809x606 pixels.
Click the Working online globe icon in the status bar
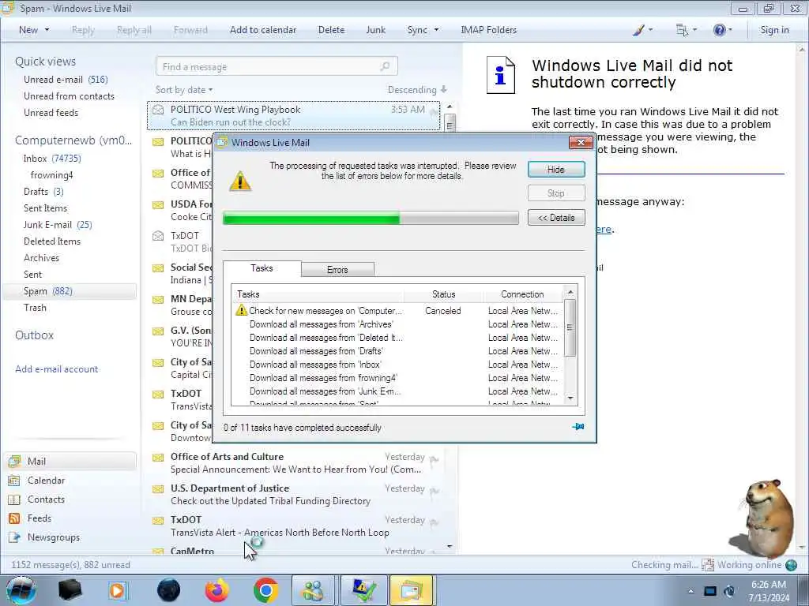click(x=791, y=565)
